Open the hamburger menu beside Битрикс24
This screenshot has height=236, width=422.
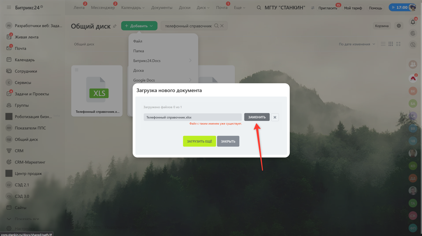coord(9,8)
